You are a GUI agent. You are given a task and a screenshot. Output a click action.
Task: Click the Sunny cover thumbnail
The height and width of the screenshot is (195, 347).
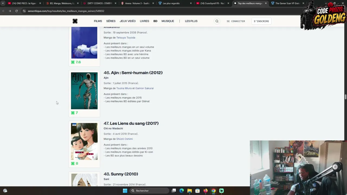click(84, 180)
